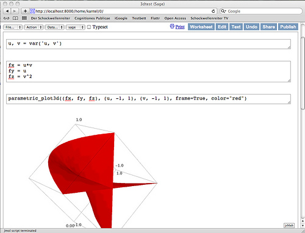Click the Edit button
305x233 pixels.
click(222, 27)
